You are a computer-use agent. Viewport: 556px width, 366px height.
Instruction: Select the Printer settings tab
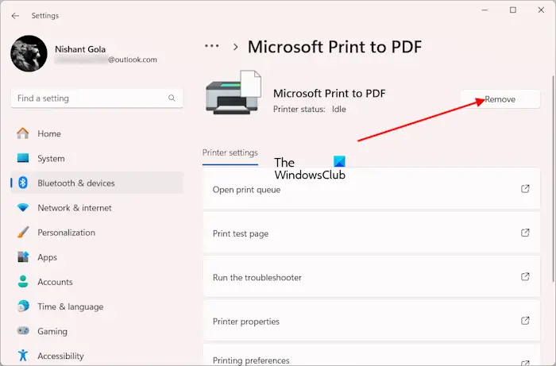pyautogui.click(x=230, y=153)
